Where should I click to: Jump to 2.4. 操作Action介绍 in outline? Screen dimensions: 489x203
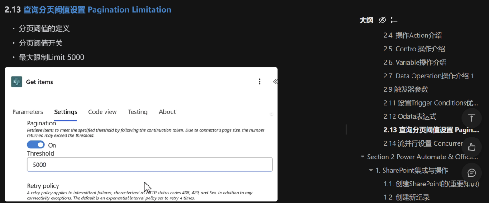pos(412,36)
